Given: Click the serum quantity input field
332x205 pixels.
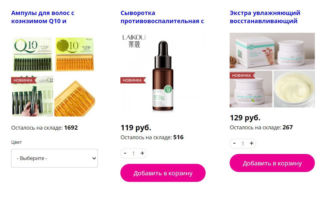Looking at the screenshot, I should pos(134,153).
